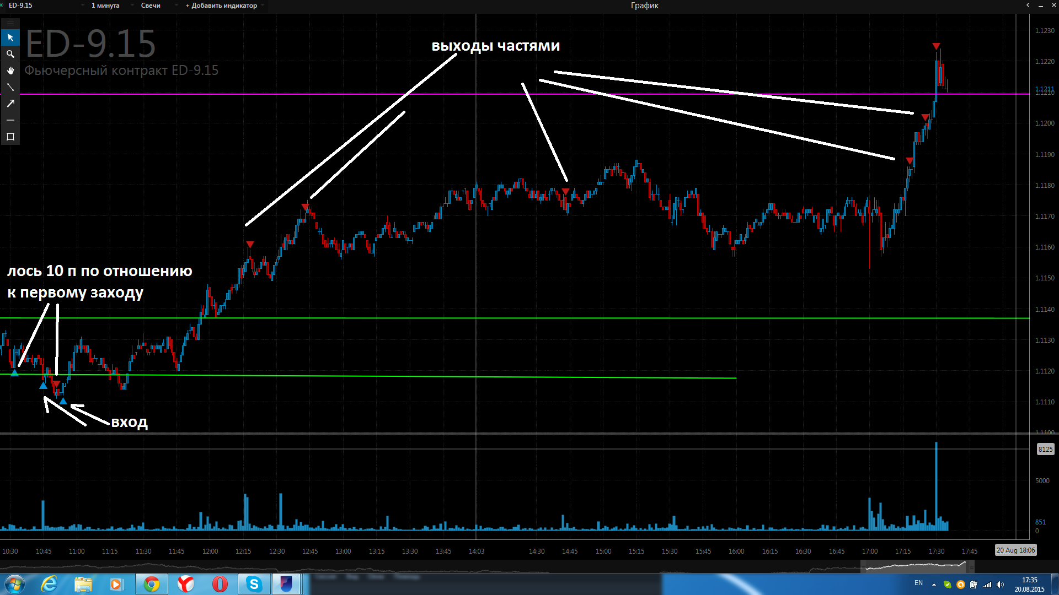Switch to Google Chrome in taskbar

coord(152,584)
